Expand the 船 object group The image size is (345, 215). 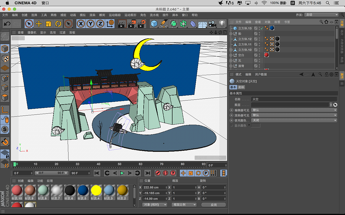[x=231, y=34]
